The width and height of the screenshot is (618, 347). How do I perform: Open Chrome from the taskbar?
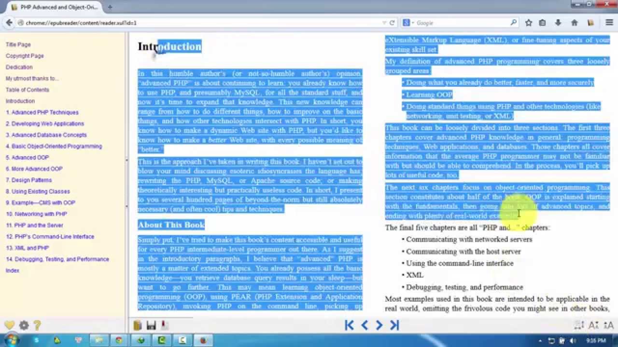point(119,340)
